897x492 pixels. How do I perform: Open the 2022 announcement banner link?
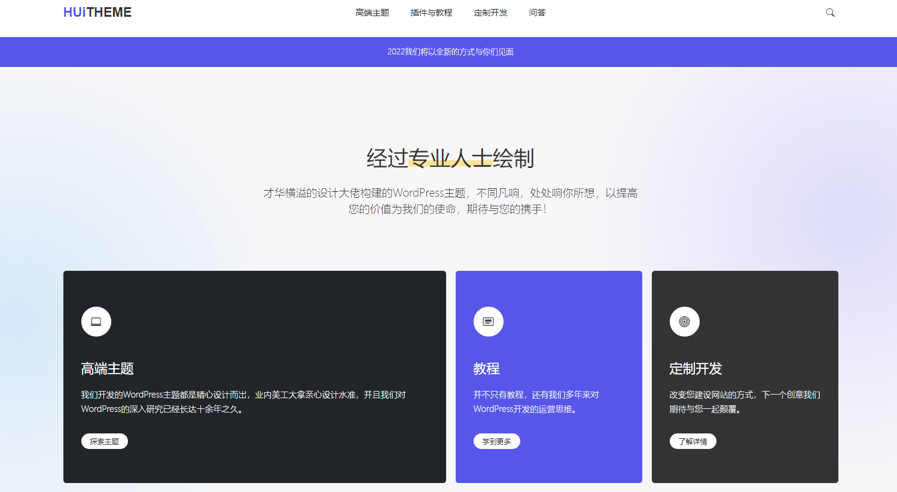pos(450,51)
